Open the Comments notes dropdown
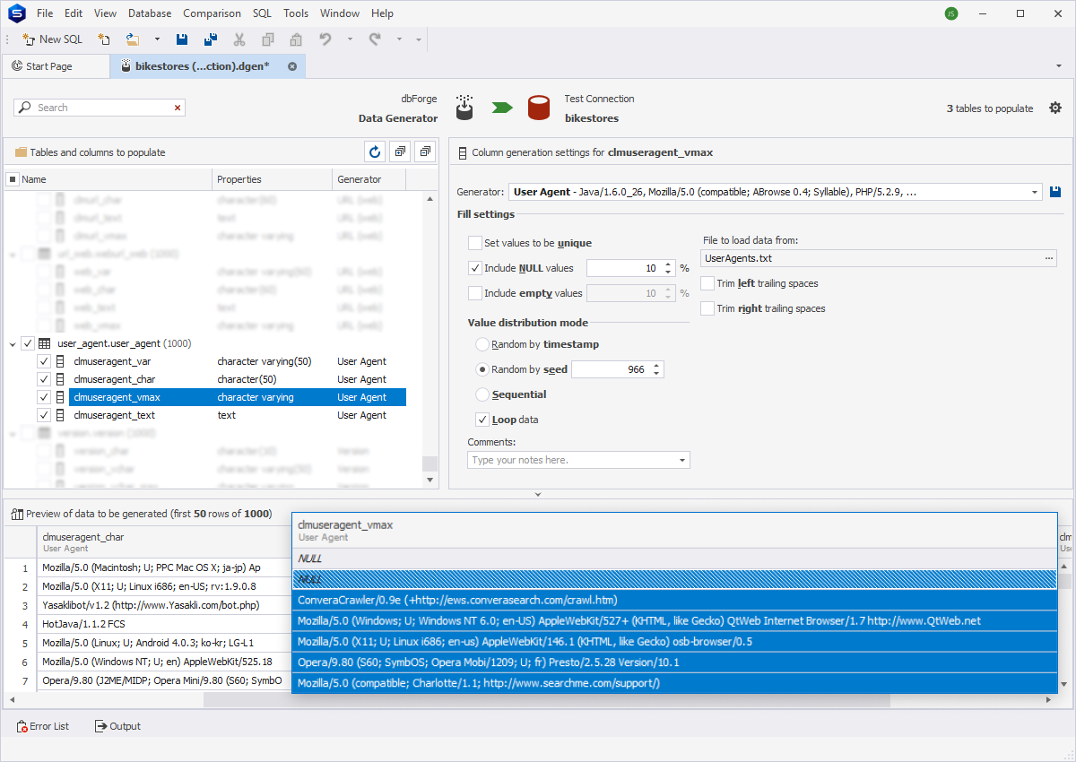This screenshot has height=762, width=1076. click(x=682, y=460)
